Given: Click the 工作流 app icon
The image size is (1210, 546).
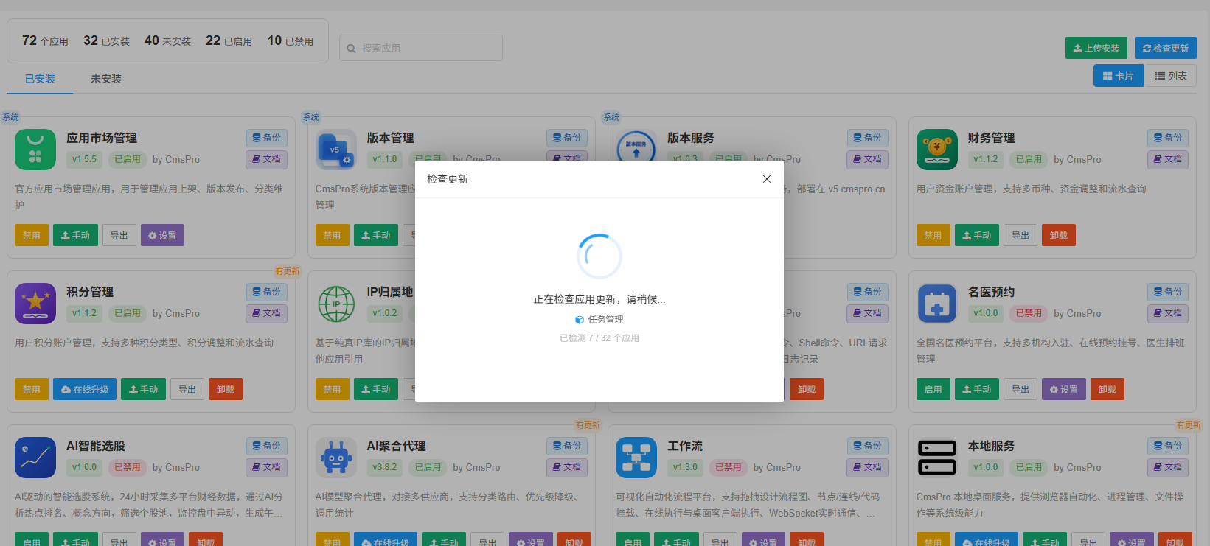Looking at the screenshot, I should point(636,458).
